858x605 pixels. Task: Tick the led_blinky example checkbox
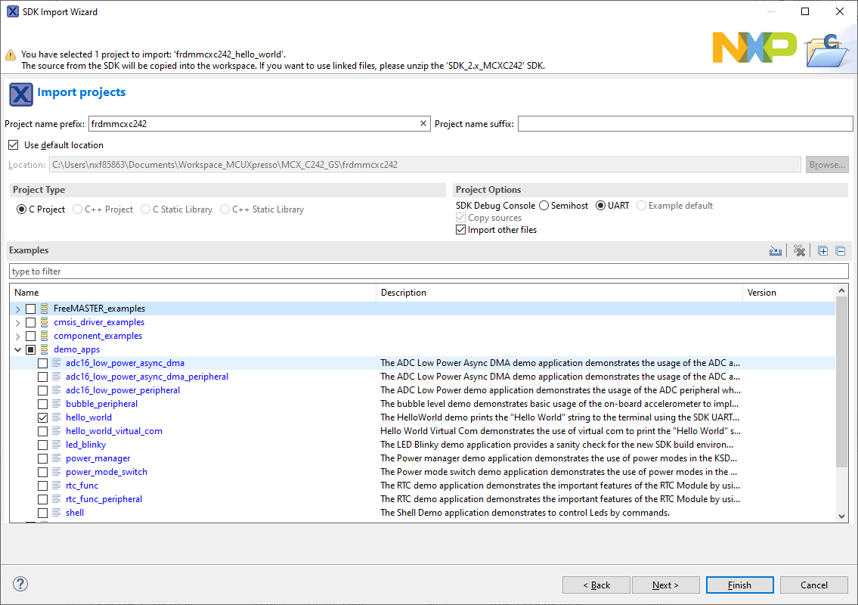tap(42, 445)
